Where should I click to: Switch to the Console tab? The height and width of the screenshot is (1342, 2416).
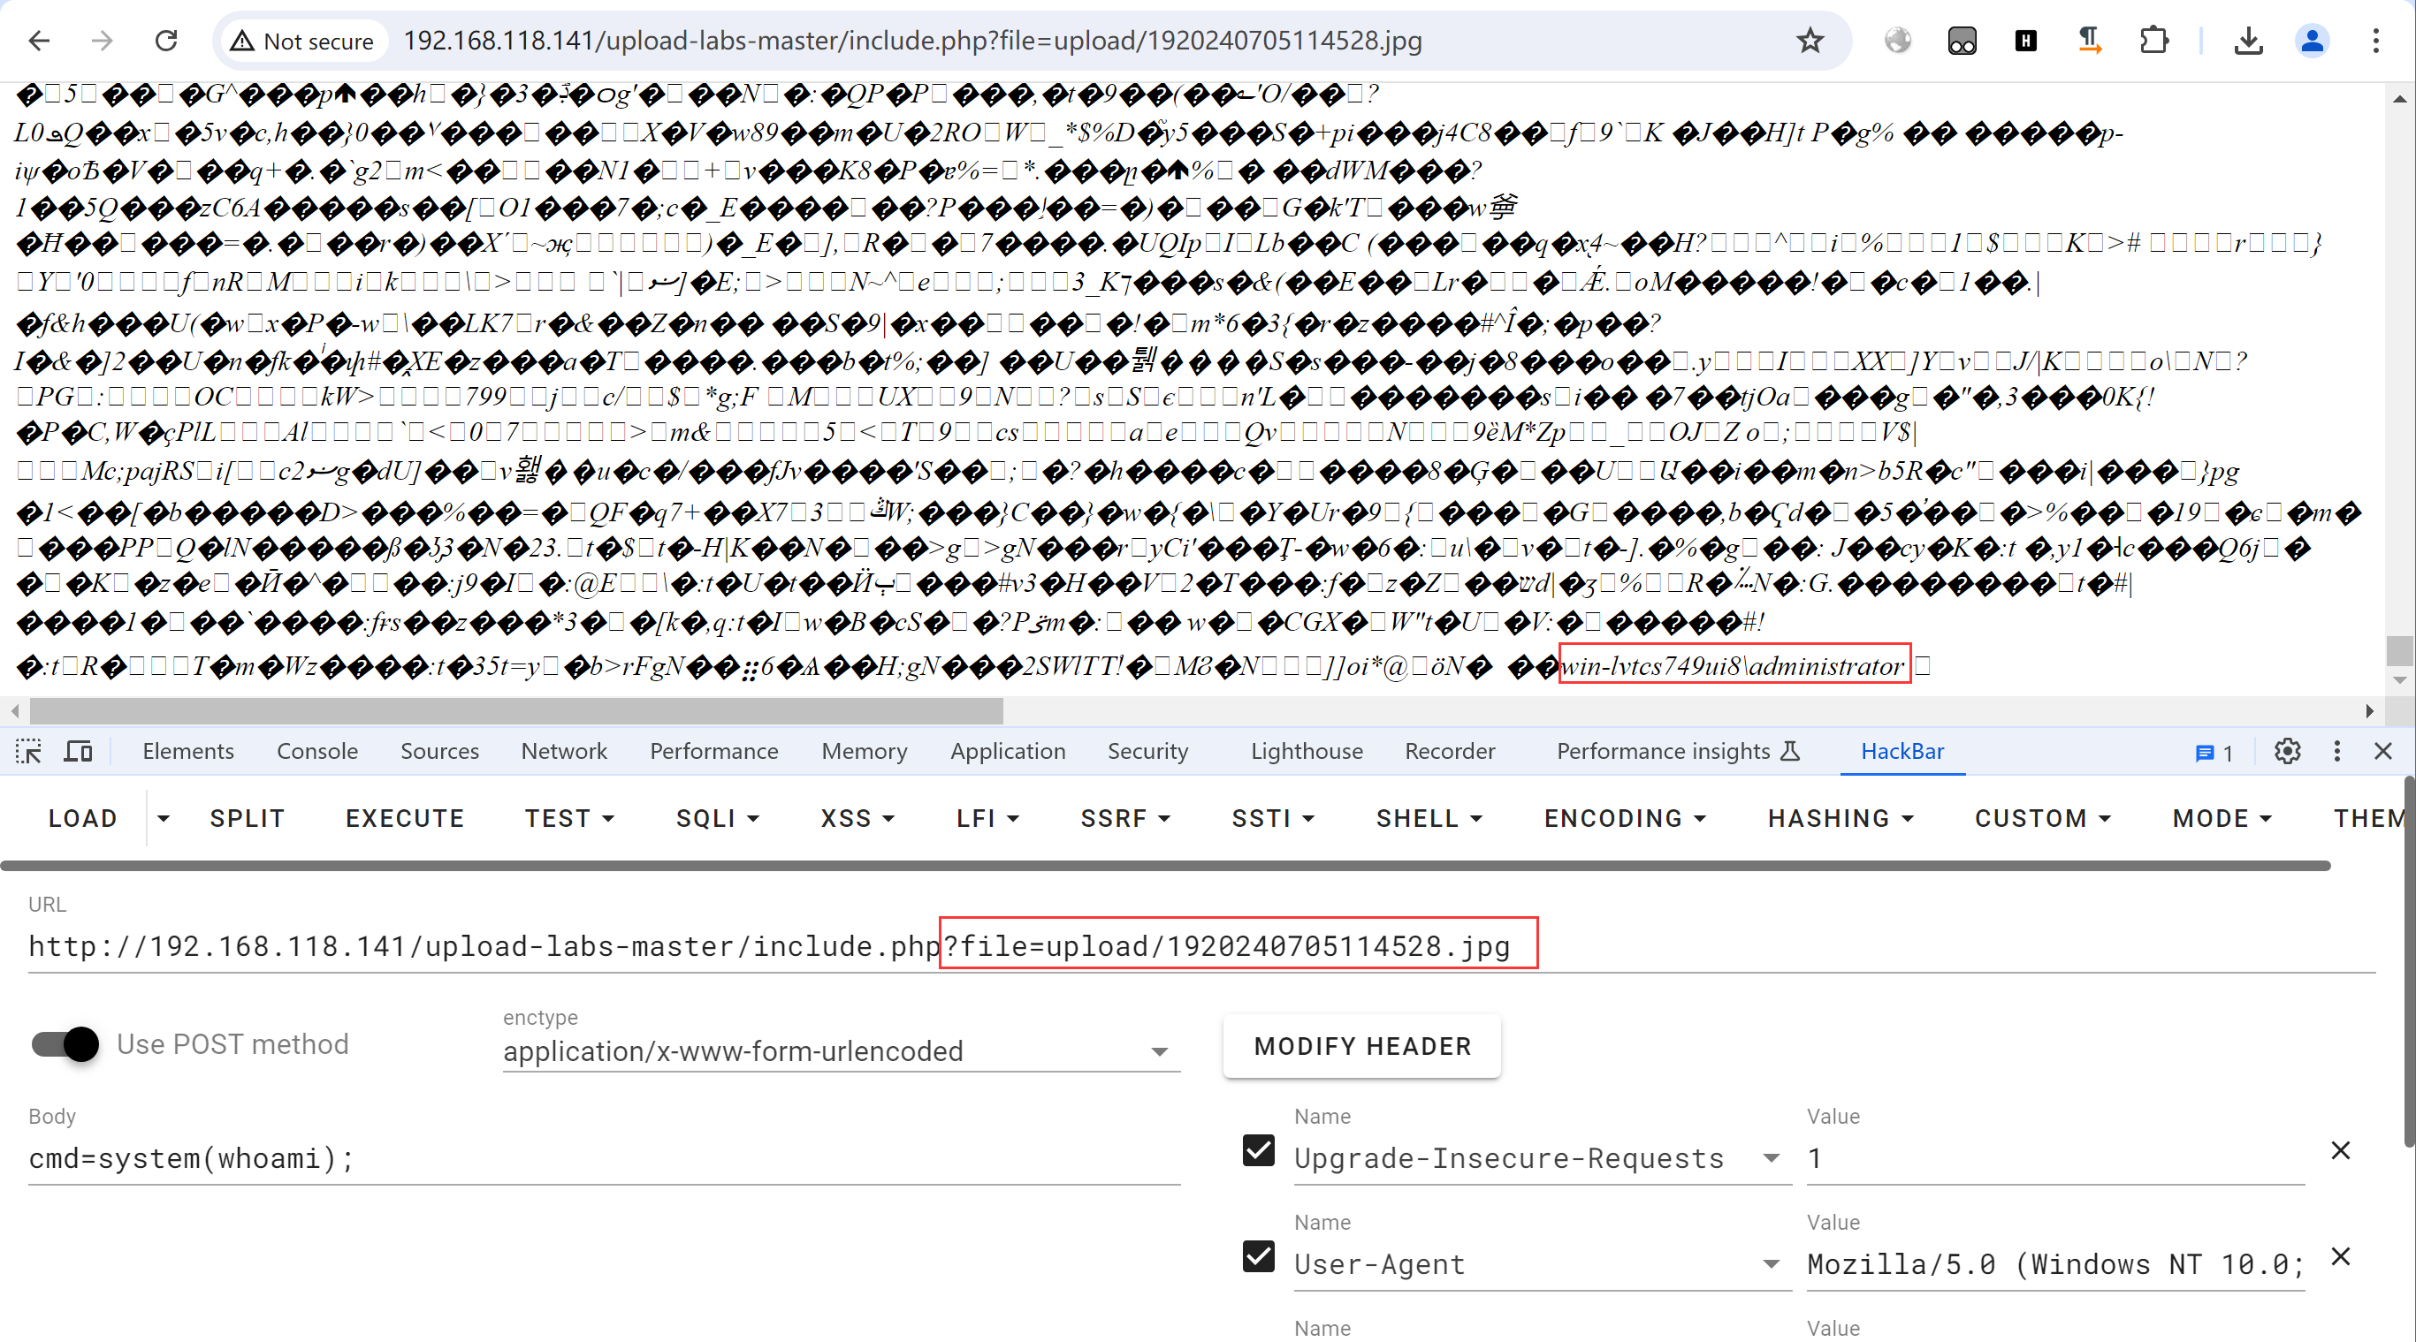coord(317,751)
